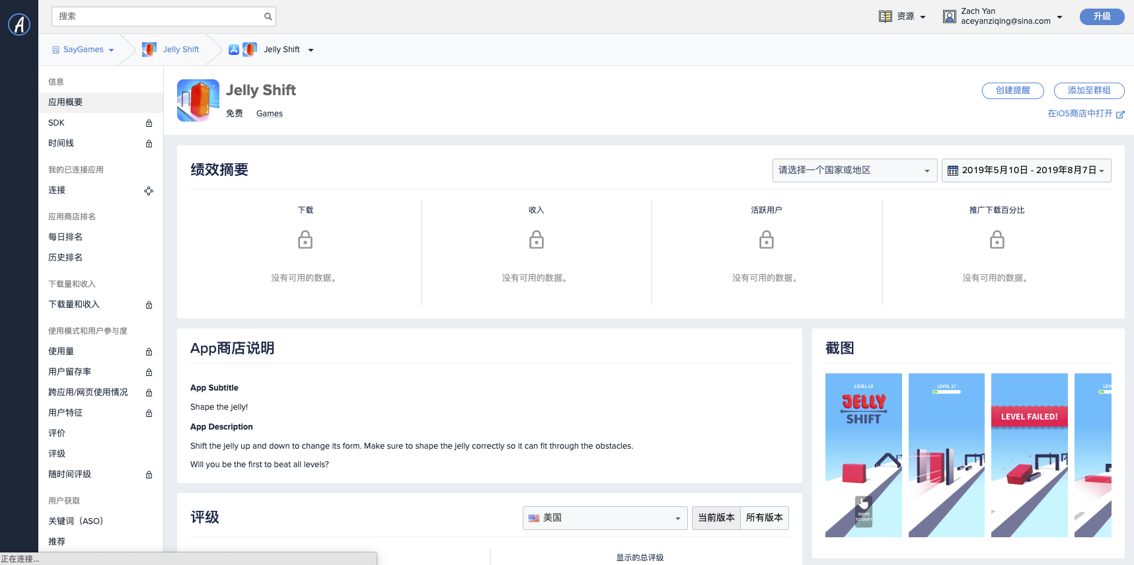Click the calendar icon in date range picker
The image size is (1134, 565).
coord(953,170)
